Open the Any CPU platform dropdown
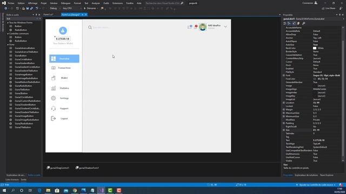346x194 pixels. coord(72,9)
